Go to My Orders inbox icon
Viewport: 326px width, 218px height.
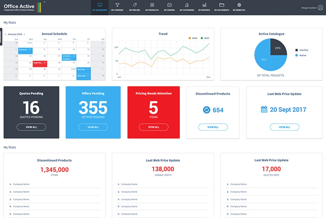[x=169, y=5]
